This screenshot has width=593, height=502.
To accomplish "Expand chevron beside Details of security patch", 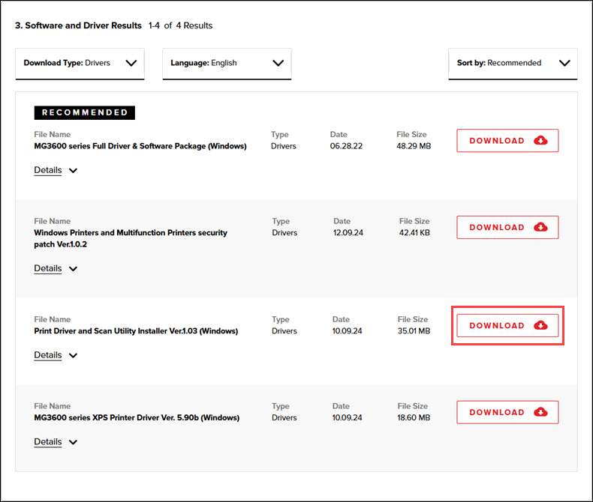I will pos(73,269).
